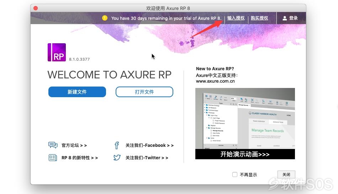Sign in with 登录

(294, 18)
